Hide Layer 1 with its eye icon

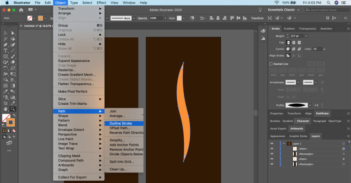click(272, 144)
